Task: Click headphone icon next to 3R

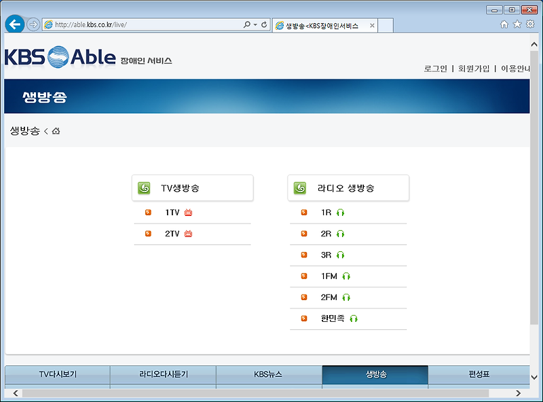Action: click(x=341, y=255)
